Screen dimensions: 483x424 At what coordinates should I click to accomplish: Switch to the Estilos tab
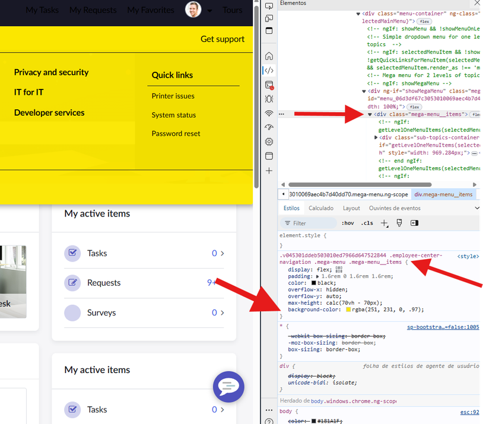291,208
